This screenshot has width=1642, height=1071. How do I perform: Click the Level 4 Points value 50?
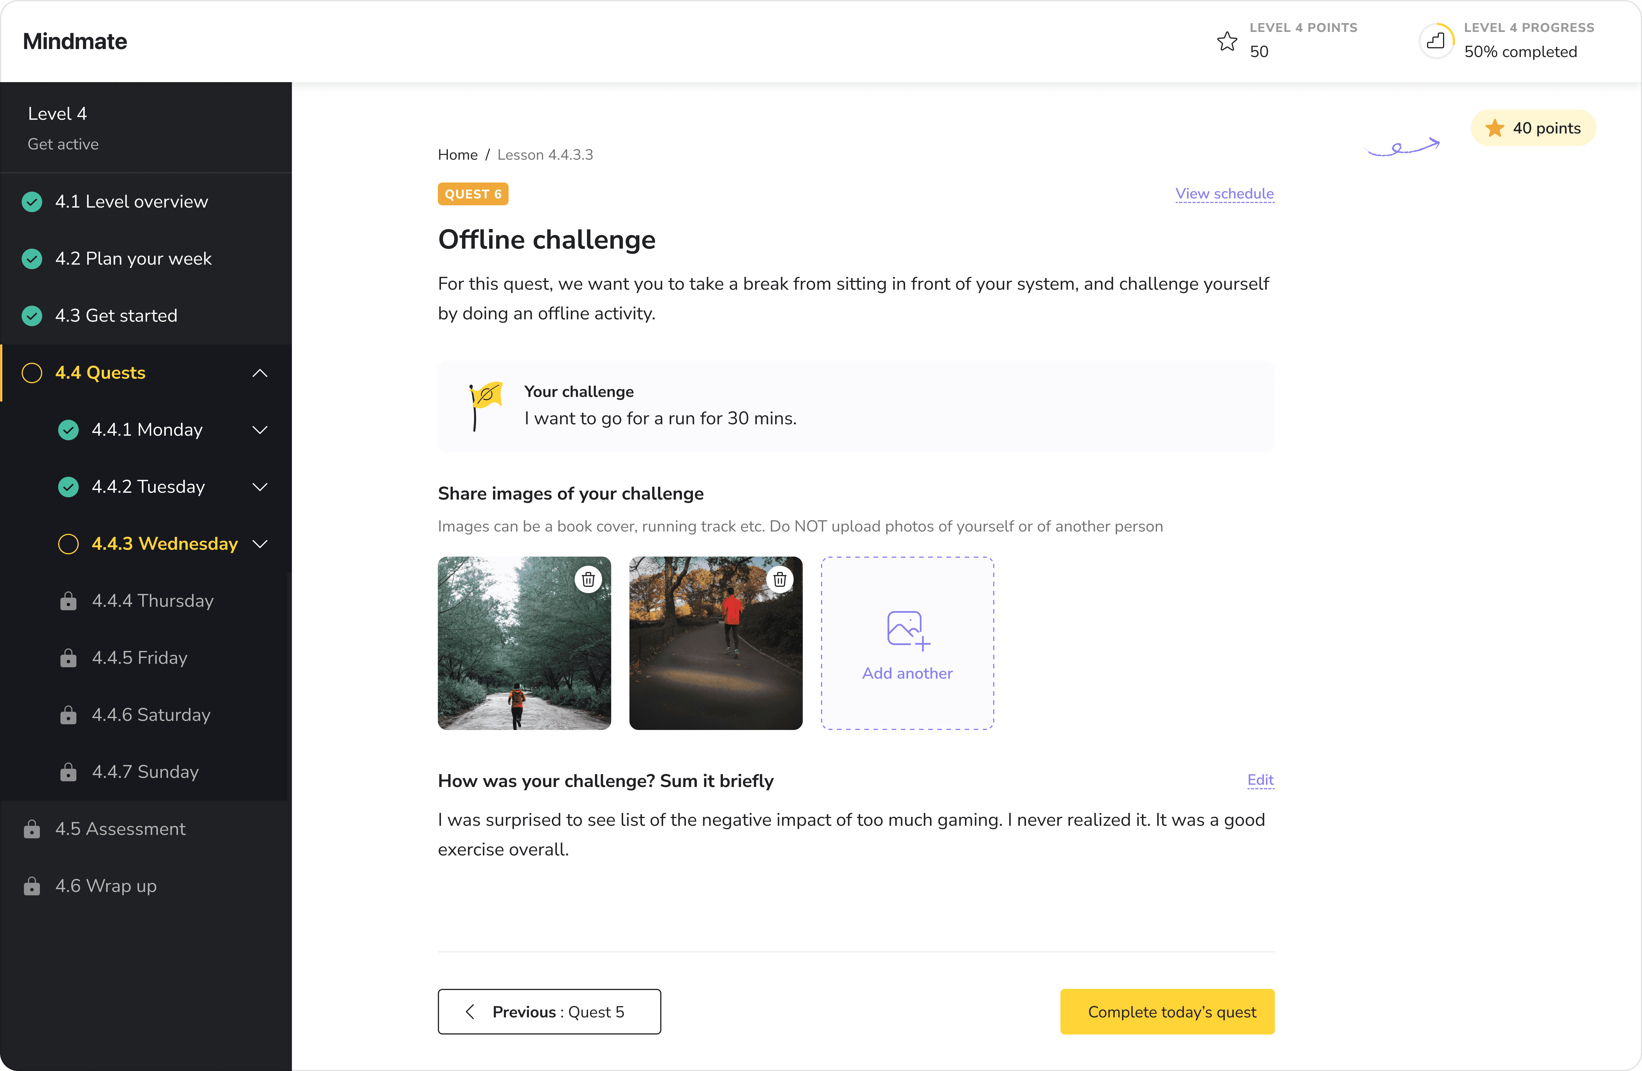click(x=1259, y=52)
